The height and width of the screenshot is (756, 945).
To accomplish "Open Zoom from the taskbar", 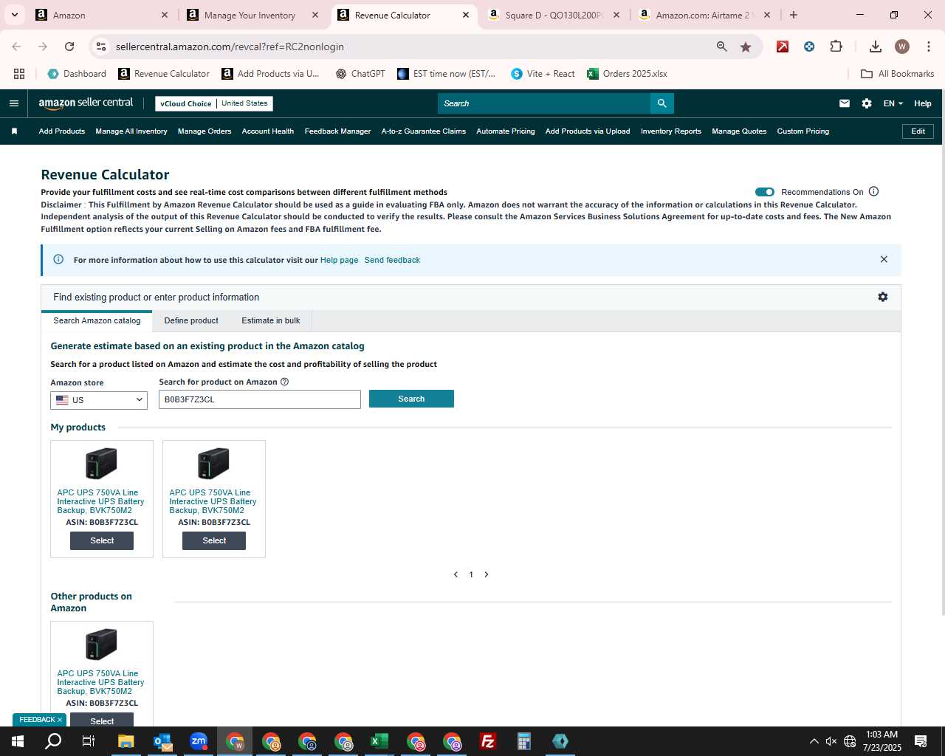I will [199, 741].
